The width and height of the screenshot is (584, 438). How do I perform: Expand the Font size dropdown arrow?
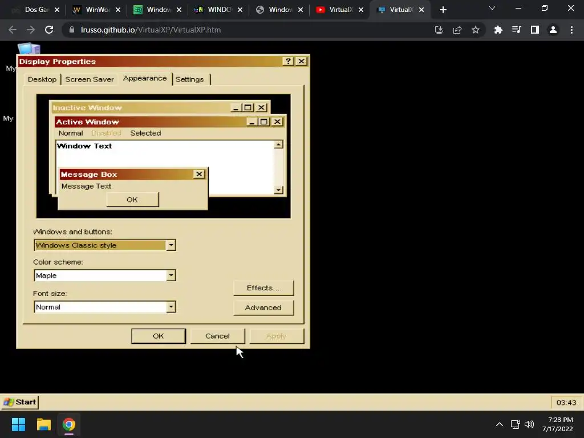click(x=171, y=307)
